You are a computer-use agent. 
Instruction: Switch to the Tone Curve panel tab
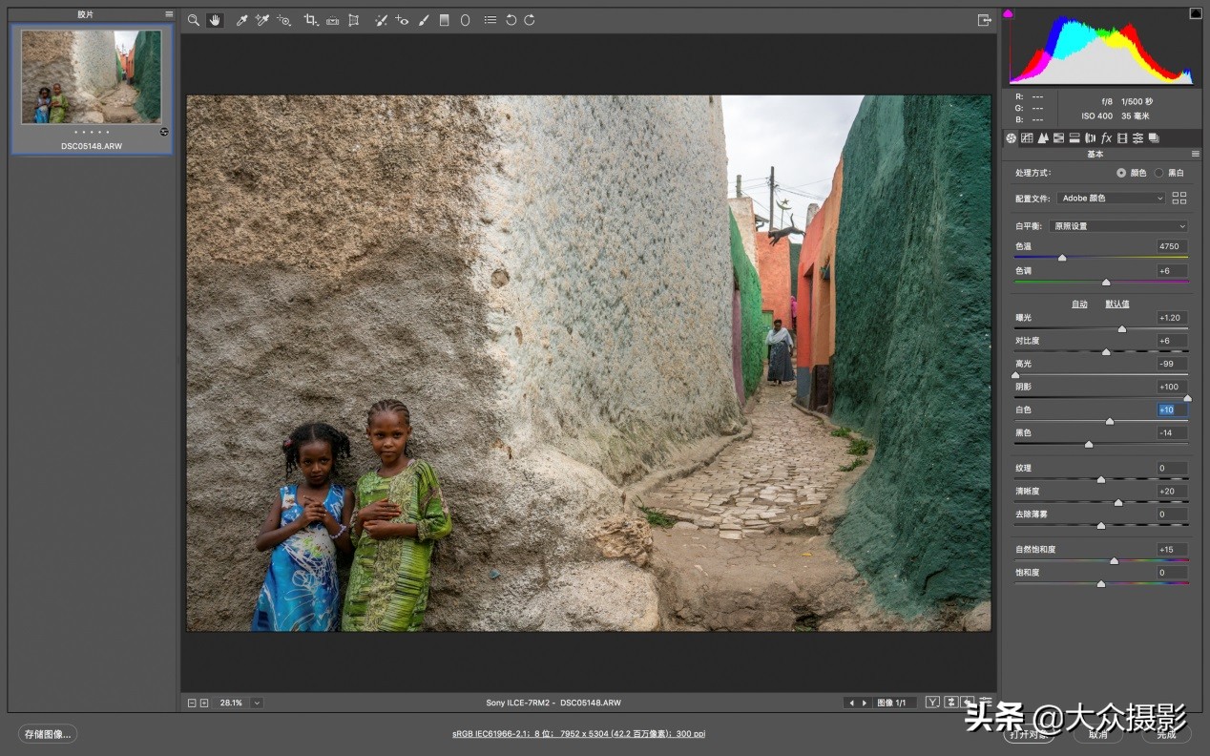tap(1027, 138)
